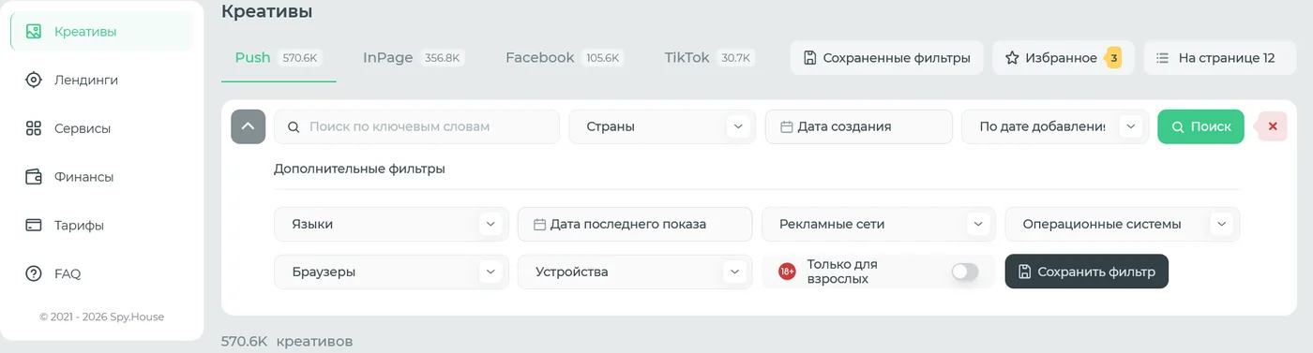Click the magnifier icon in keyword field
This screenshot has width=1313, height=353.
tap(294, 126)
